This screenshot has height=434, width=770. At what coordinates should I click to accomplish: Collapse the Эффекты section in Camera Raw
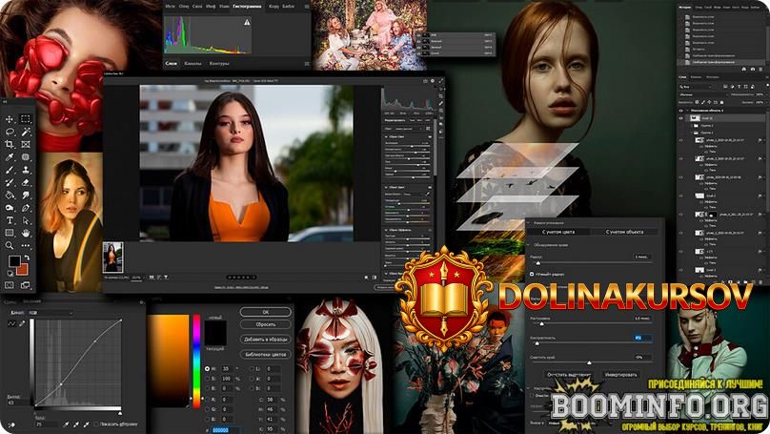[387, 230]
